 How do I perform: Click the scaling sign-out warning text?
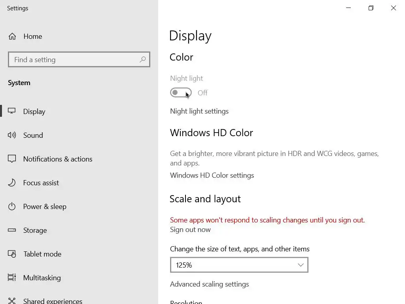coord(267,220)
